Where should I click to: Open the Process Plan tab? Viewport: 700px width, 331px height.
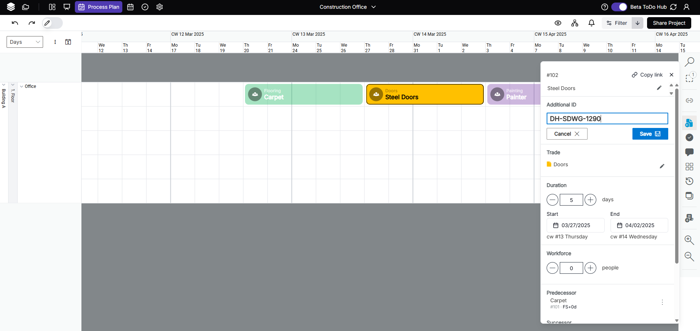pyautogui.click(x=99, y=7)
